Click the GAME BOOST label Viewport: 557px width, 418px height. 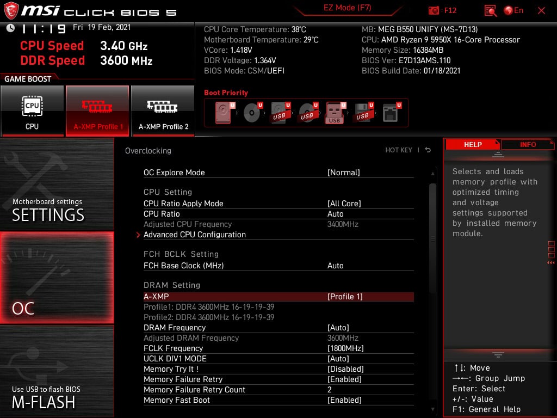(28, 79)
